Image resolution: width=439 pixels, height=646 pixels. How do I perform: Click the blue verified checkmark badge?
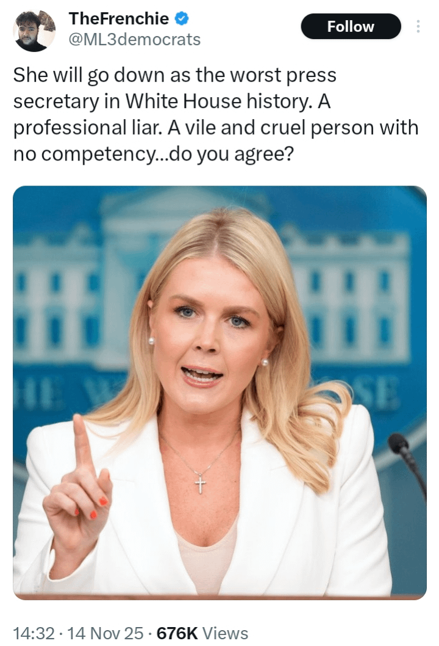pos(182,18)
